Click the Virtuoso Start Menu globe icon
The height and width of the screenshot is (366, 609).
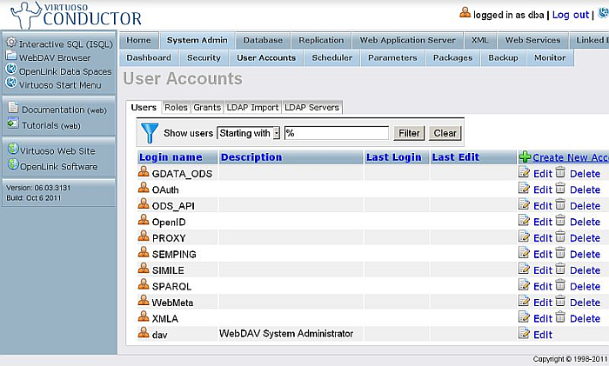pyautogui.click(x=11, y=83)
